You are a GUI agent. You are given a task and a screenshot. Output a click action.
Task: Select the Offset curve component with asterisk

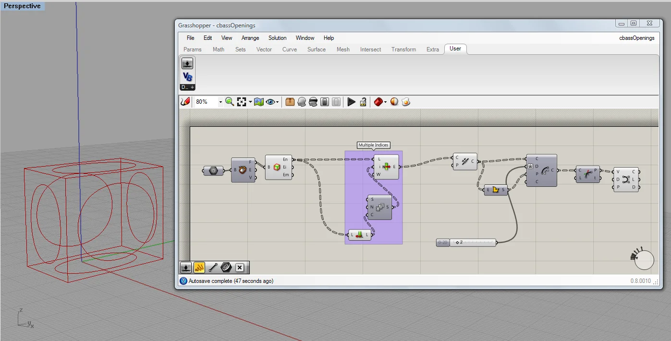tap(542, 170)
